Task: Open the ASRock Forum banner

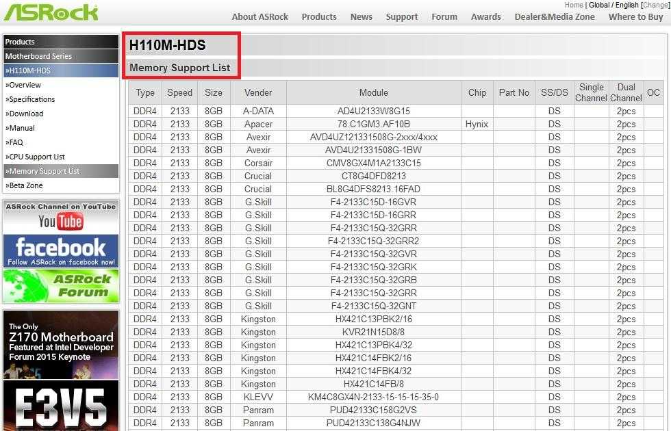Action: click(x=60, y=286)
